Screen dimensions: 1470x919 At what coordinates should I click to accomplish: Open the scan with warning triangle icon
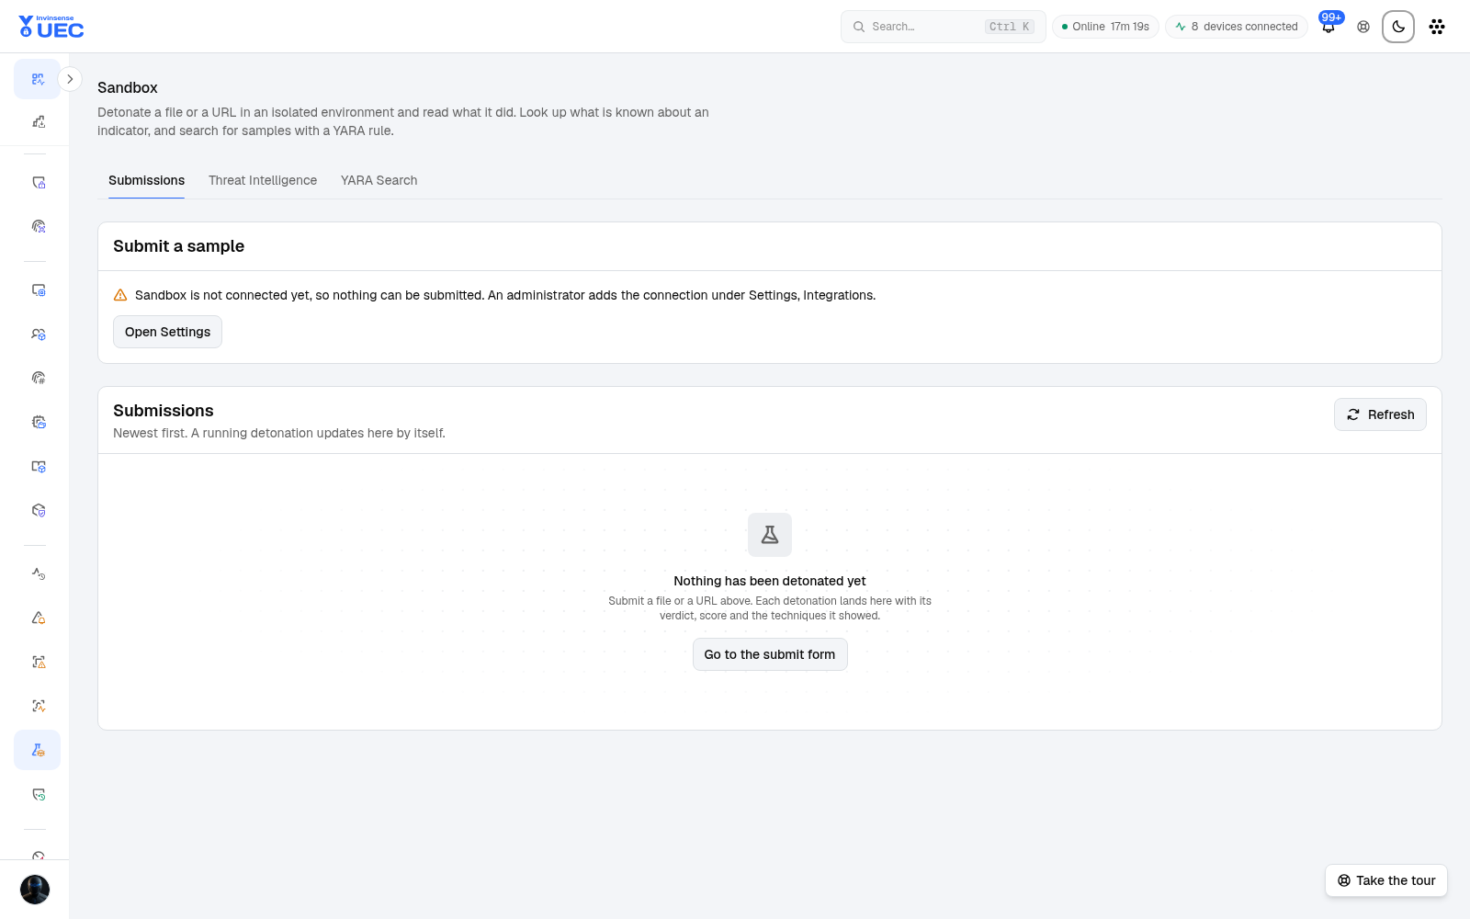coord(38,662)
